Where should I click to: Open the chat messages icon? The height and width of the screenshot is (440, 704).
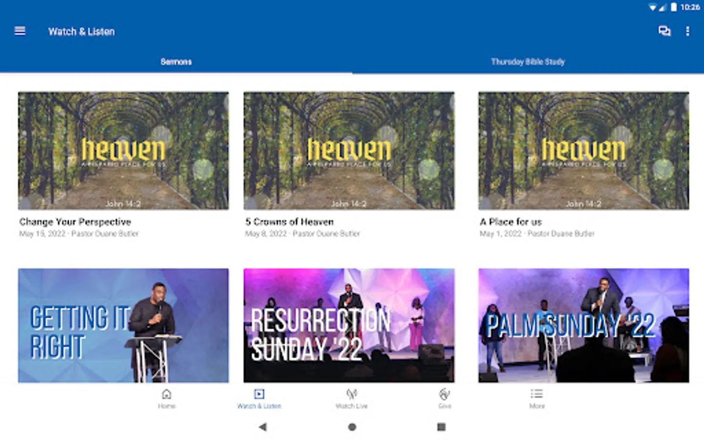pos(664,31)
